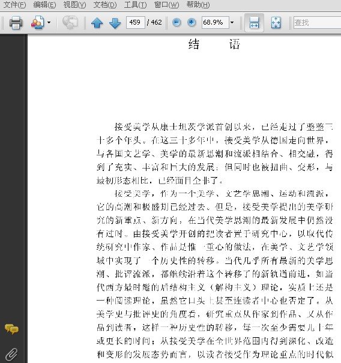Open the collaborate/share people icon

pos(38,23)
